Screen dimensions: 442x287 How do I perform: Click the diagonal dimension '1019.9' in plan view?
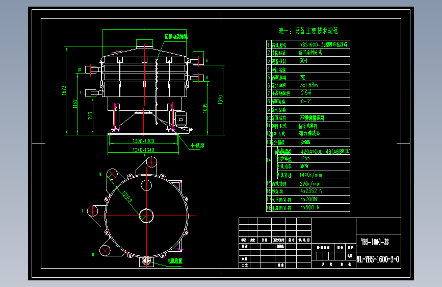[x=127, y=197]
